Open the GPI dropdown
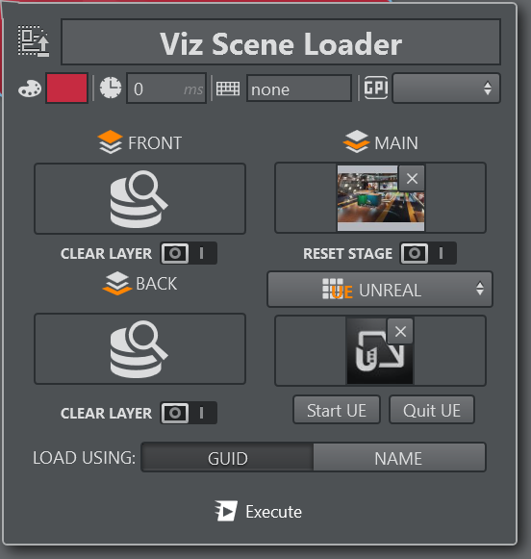Screen dimensions: 531x559 pos(446,89)
